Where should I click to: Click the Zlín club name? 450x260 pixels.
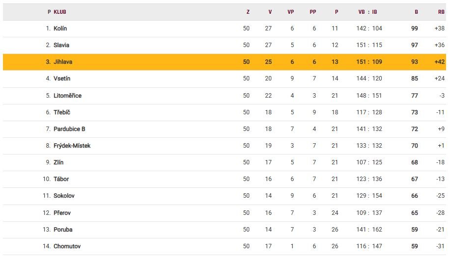[58, 162]
